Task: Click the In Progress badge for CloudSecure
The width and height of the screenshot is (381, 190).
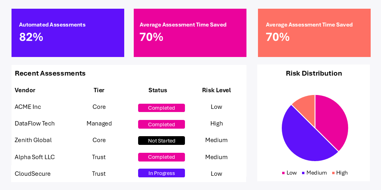Action: click(161, 173)
